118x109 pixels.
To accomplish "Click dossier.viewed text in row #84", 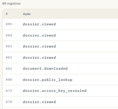I will (39, 35).
